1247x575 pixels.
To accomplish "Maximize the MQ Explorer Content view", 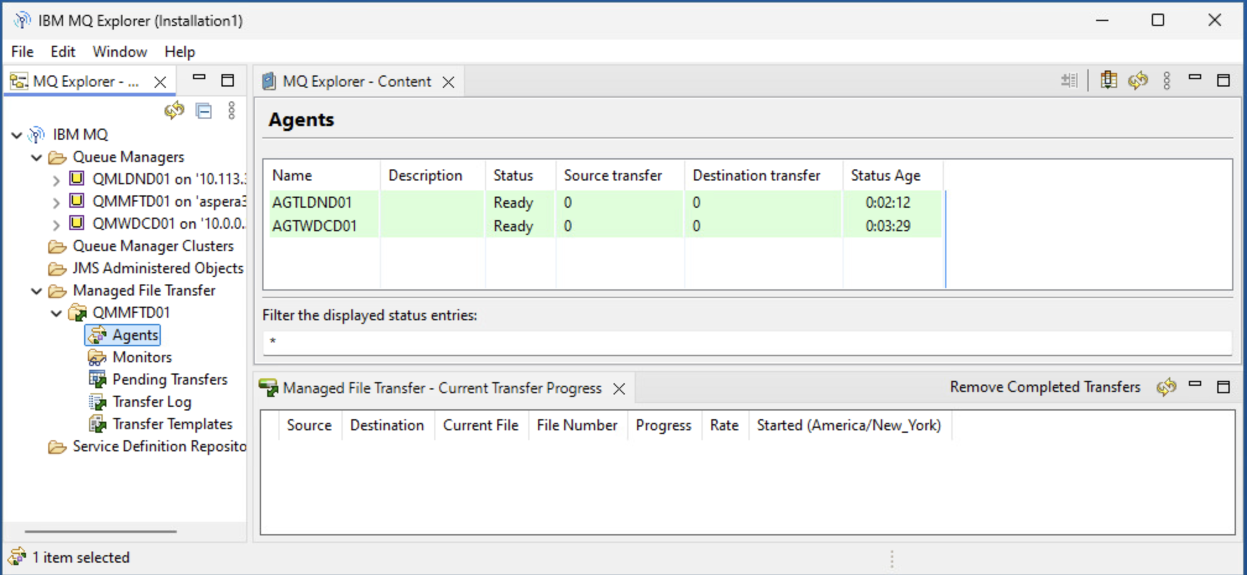I will [1223, 80].
